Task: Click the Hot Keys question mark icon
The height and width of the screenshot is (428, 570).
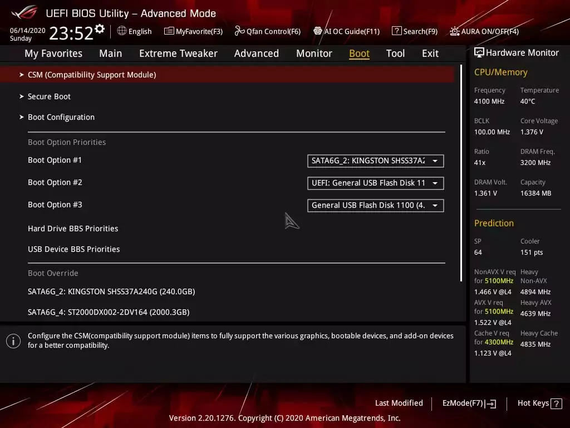Action: 556,403
